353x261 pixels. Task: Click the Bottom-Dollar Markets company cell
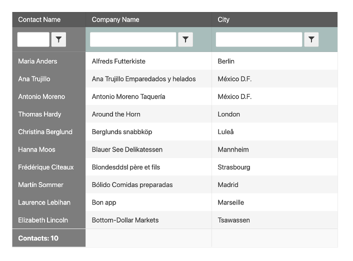(x=125, y=220)
